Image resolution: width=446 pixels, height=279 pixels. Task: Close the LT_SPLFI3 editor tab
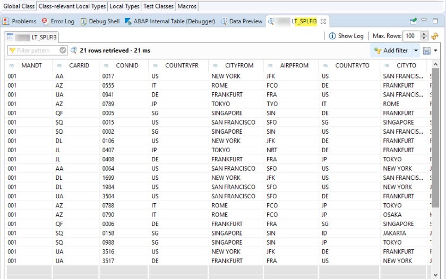323,21
